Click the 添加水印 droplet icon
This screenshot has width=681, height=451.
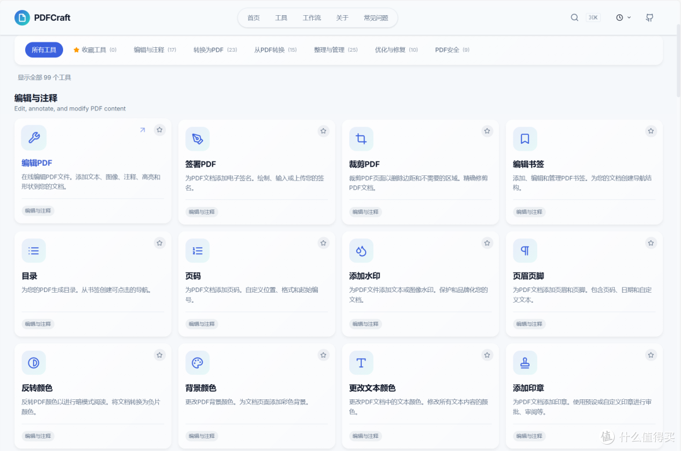click(361, 250)
